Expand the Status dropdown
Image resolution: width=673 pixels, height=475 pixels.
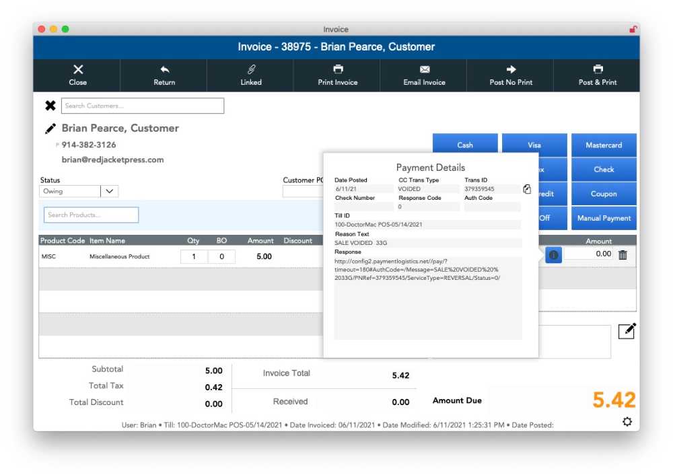(109, 191)
